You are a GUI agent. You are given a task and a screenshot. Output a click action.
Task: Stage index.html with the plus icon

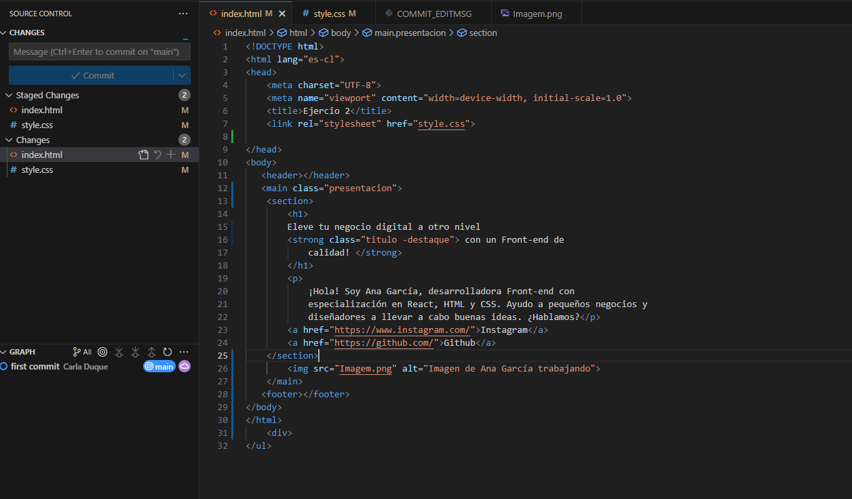(x=171, y=155)
